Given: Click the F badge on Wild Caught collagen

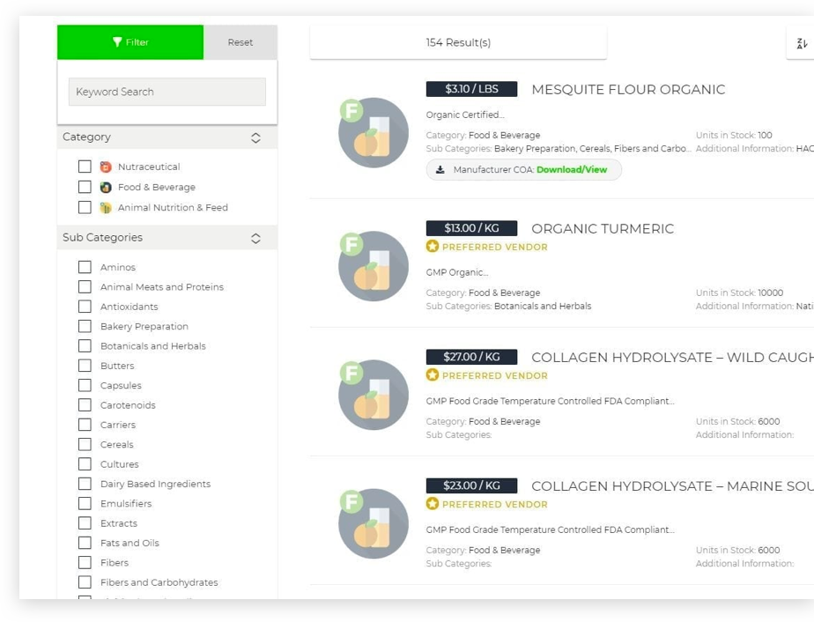Looking at the screenshot, I should point(351,373).
